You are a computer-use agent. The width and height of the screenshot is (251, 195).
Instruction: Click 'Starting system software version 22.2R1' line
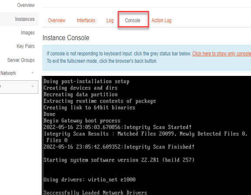click(119, 160)
